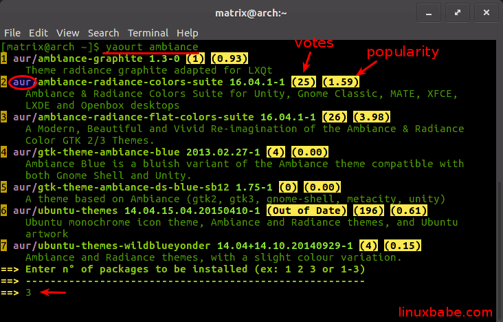
Task: Click the (25) votes badge
Action: [303, 83]
